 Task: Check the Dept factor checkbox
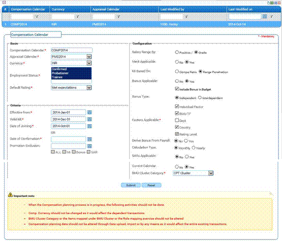(x=177, y=120)
